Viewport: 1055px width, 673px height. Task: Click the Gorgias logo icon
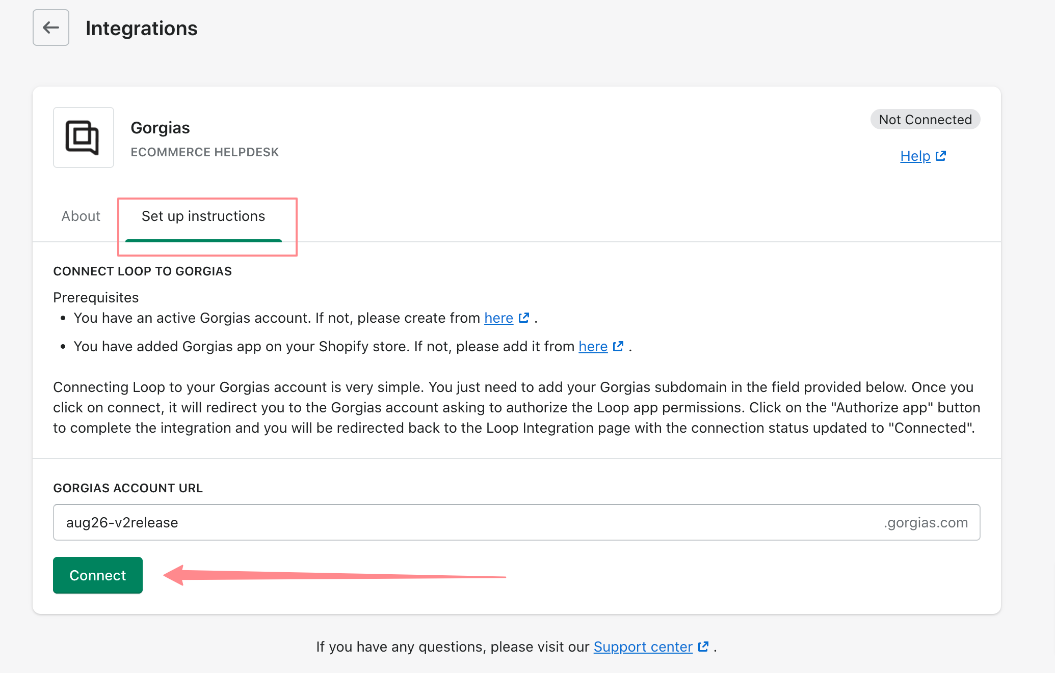point(84,137)
